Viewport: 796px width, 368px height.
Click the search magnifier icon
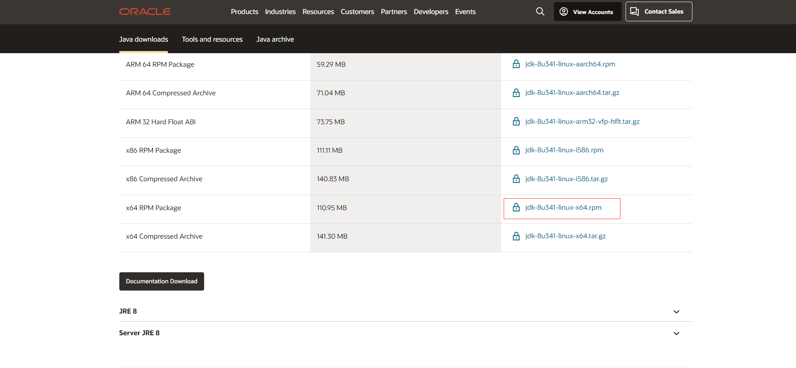pos(540,11)
